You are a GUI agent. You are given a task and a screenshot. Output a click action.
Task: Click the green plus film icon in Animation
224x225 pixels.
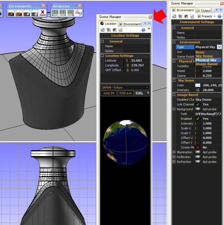55,13
